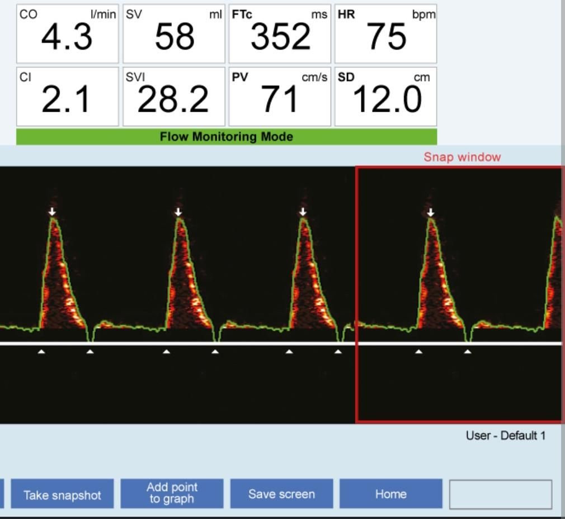
Task: Click the empty box beside Home
Action: click(501, 494)
